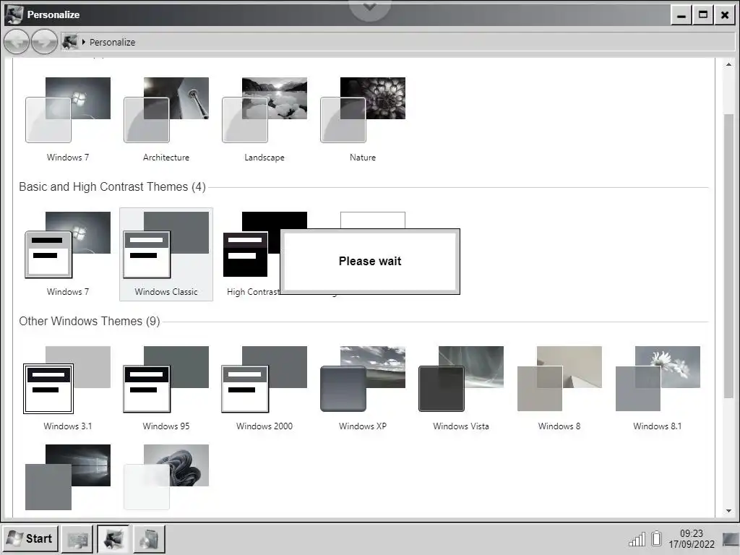Expand the breadcrumb arrow before Personalize
Viewport: 740px width, 555px height.
pos(84,42)
